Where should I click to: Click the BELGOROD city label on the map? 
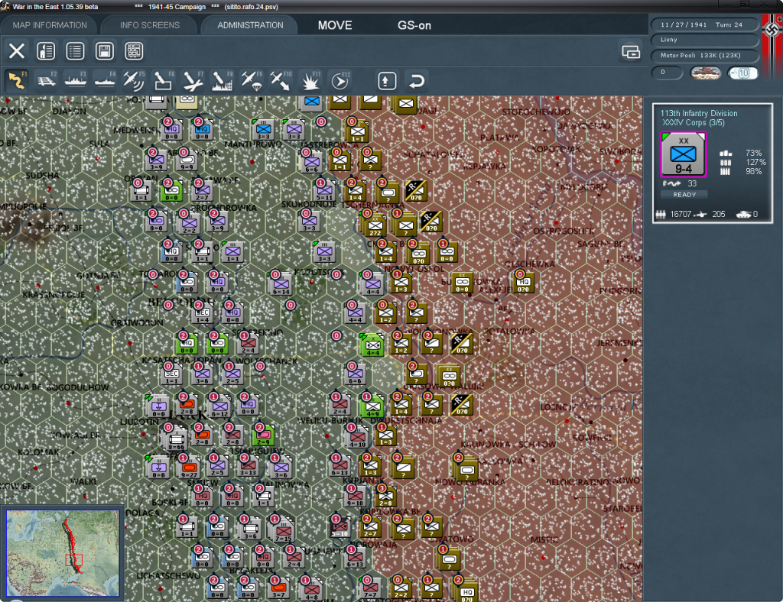pos(181,302)
